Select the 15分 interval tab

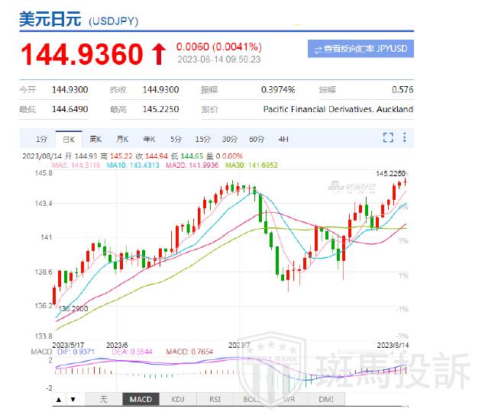click(202, 139)
